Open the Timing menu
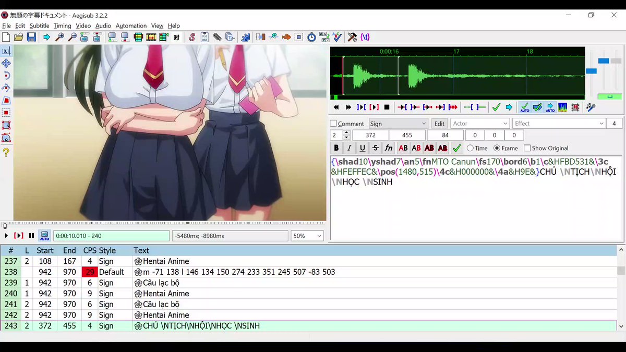Viewport: 626px width, 352px height. pyautogui.click(x=62, y=26)
